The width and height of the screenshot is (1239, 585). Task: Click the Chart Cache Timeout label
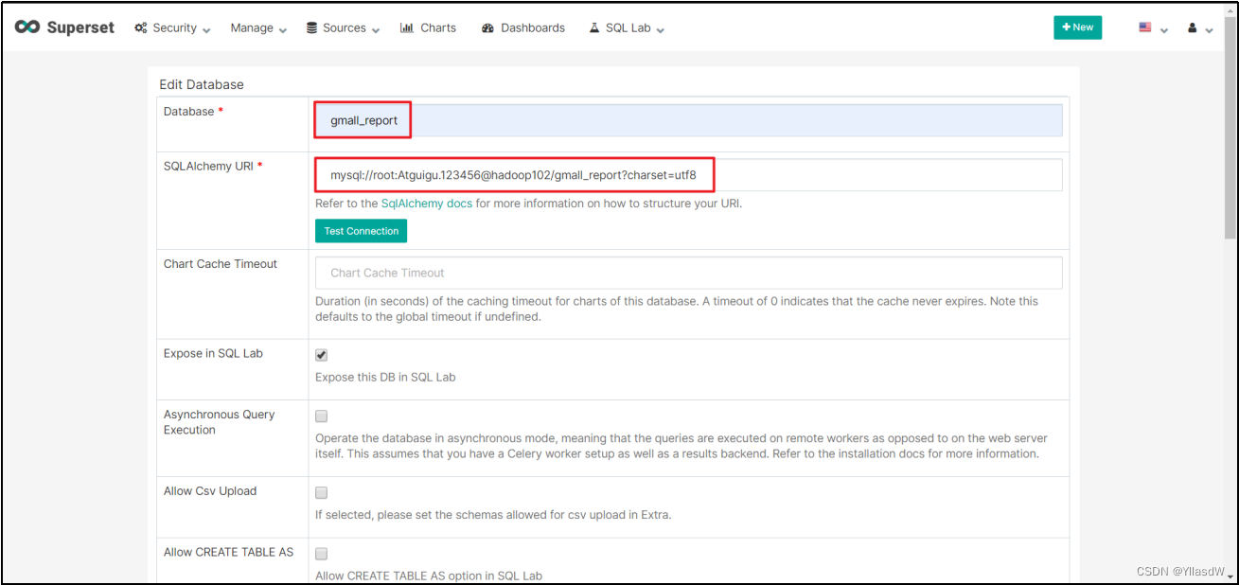(221, 264)
